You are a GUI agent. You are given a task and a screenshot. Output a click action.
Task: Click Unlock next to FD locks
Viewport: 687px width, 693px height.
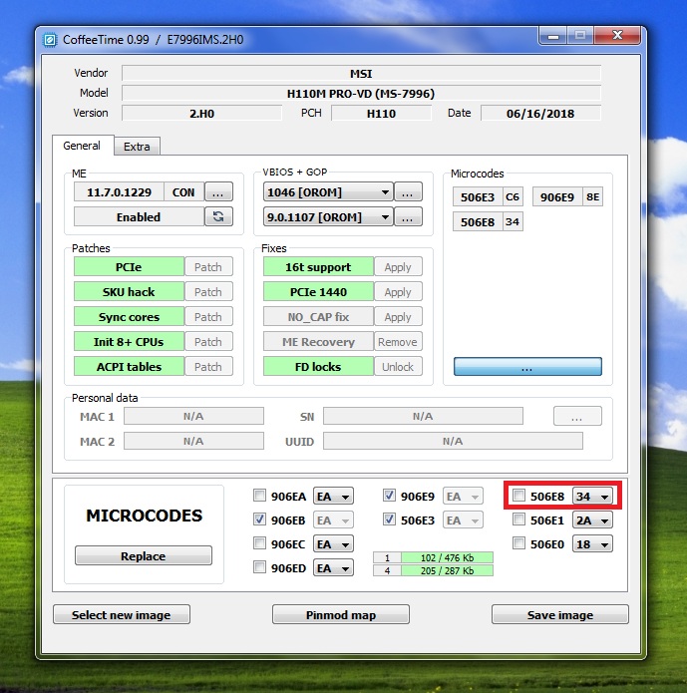(x=398, y=366)
